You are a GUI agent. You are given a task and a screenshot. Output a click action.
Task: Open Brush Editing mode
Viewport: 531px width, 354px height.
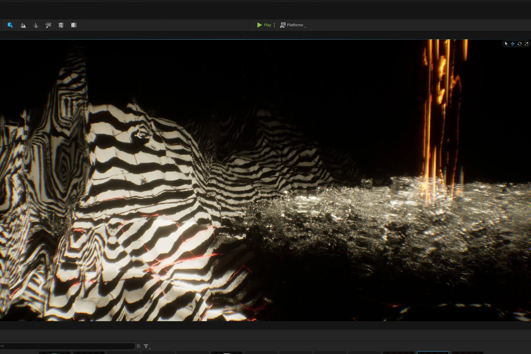click(74, 25)
